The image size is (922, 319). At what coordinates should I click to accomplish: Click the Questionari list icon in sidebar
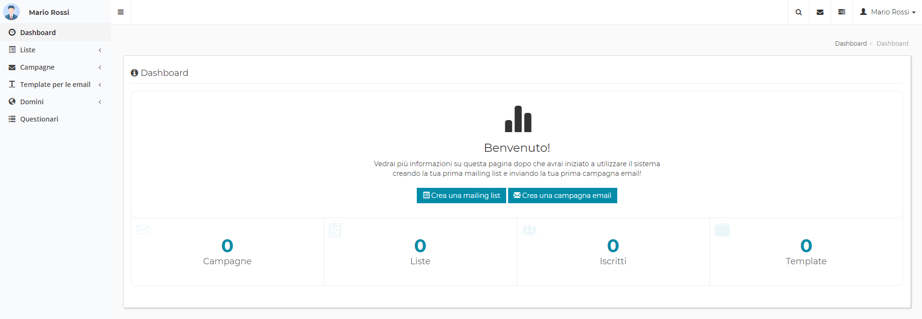pyautogui.click(x=12, y=119)
